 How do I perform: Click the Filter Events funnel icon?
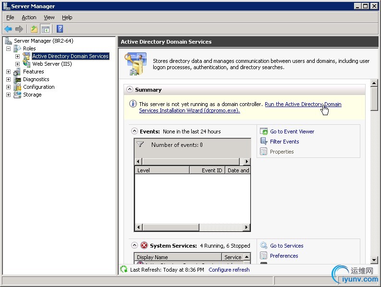click(264, 141)
